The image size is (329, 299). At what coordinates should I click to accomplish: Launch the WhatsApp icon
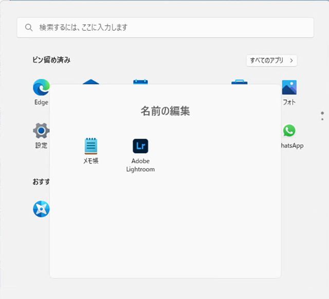click(289, 131)
